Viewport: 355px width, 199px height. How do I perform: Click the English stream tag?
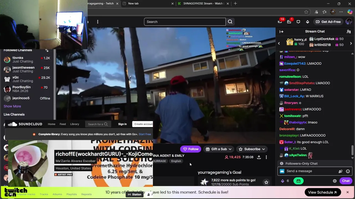176,161
